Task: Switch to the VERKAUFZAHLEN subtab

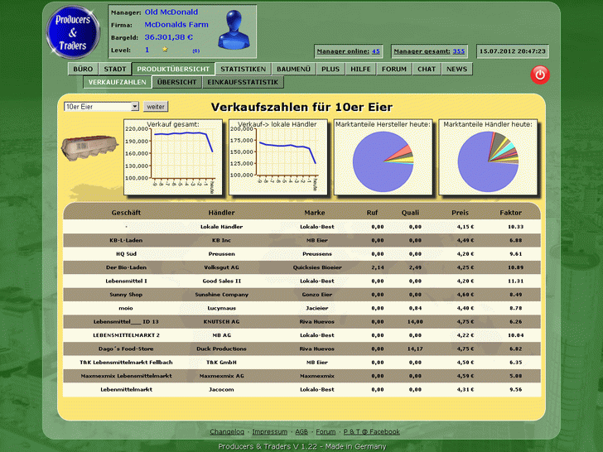Action: click(118, 82)
